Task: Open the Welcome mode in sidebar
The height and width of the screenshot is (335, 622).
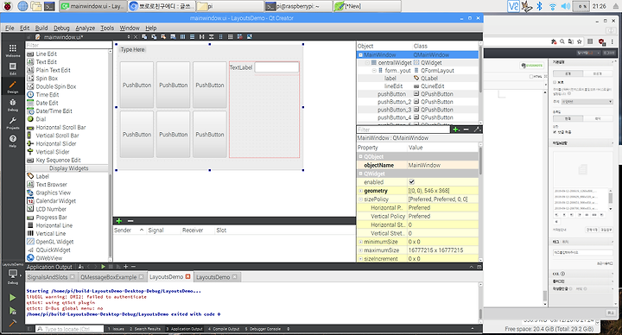Action: point(13,50)
